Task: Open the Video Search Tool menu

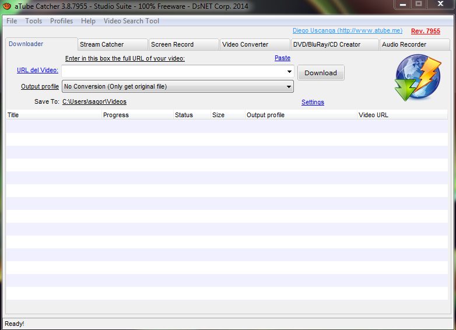Action: coord(131,21)
